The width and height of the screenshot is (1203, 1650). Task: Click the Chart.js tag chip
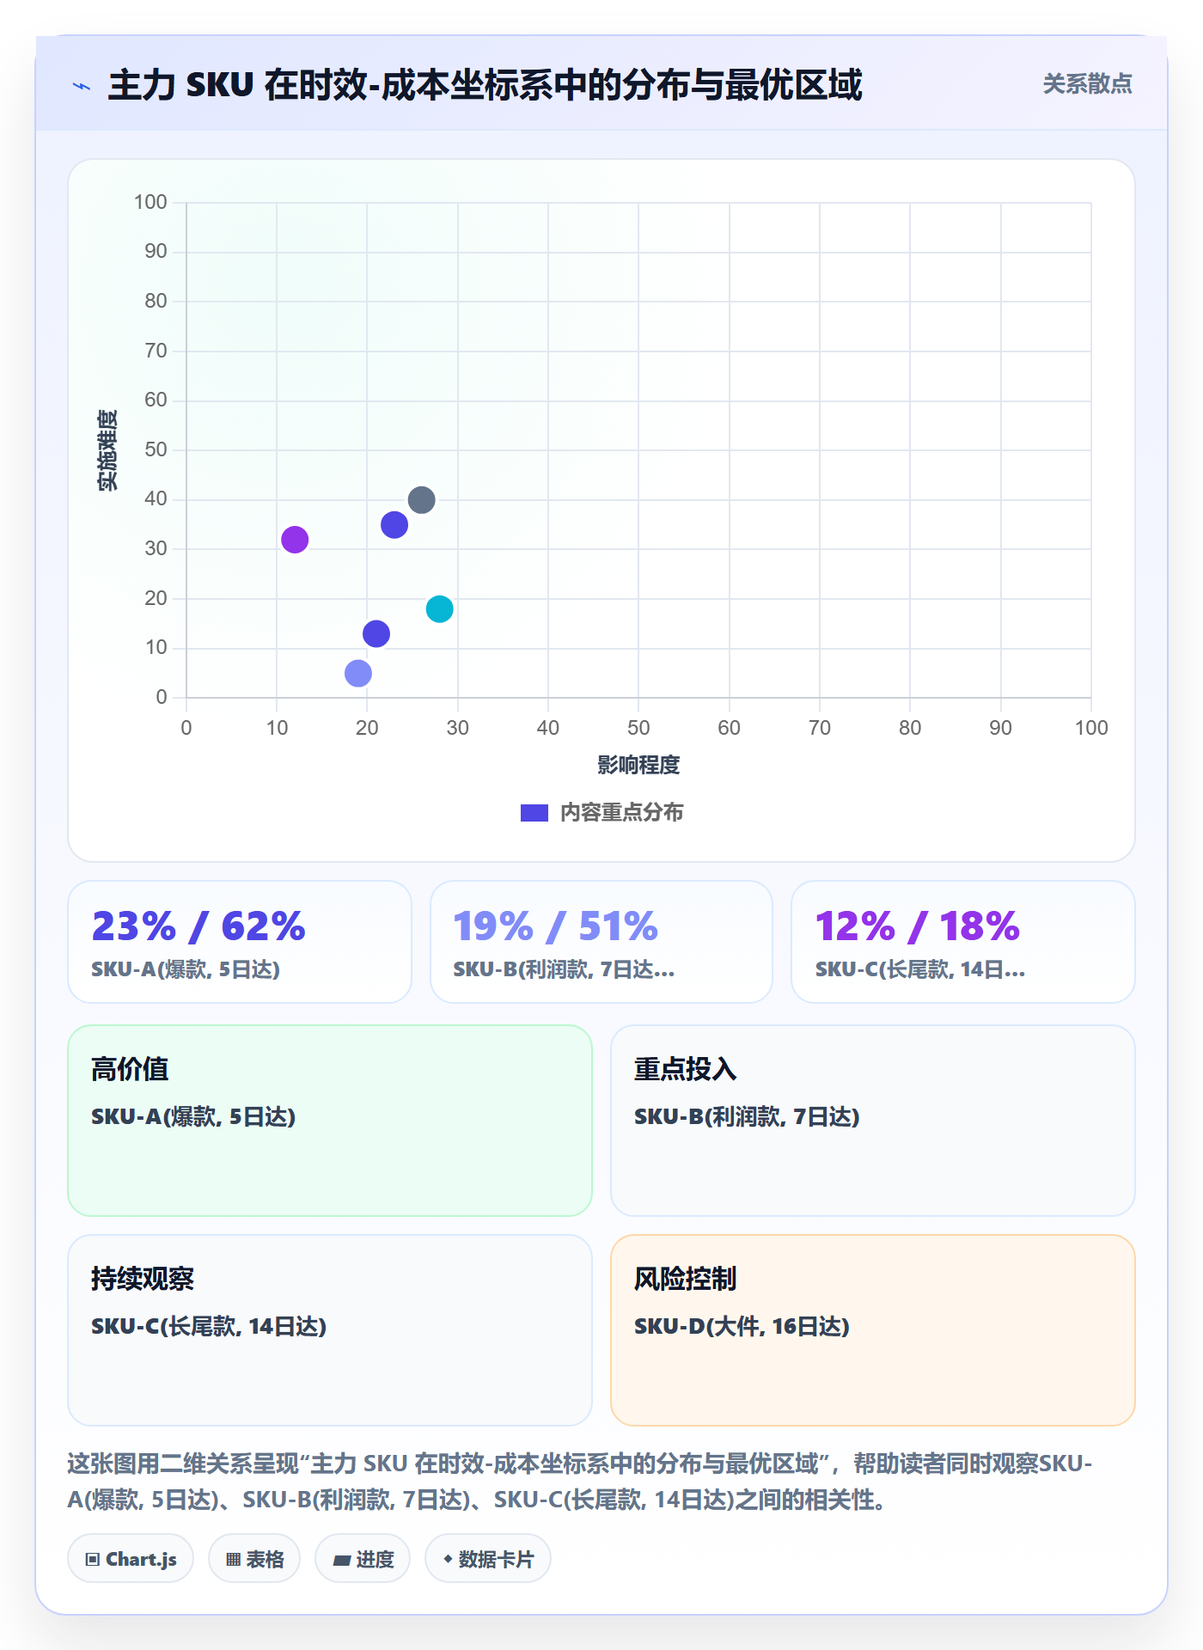(x=131, y=1558)
